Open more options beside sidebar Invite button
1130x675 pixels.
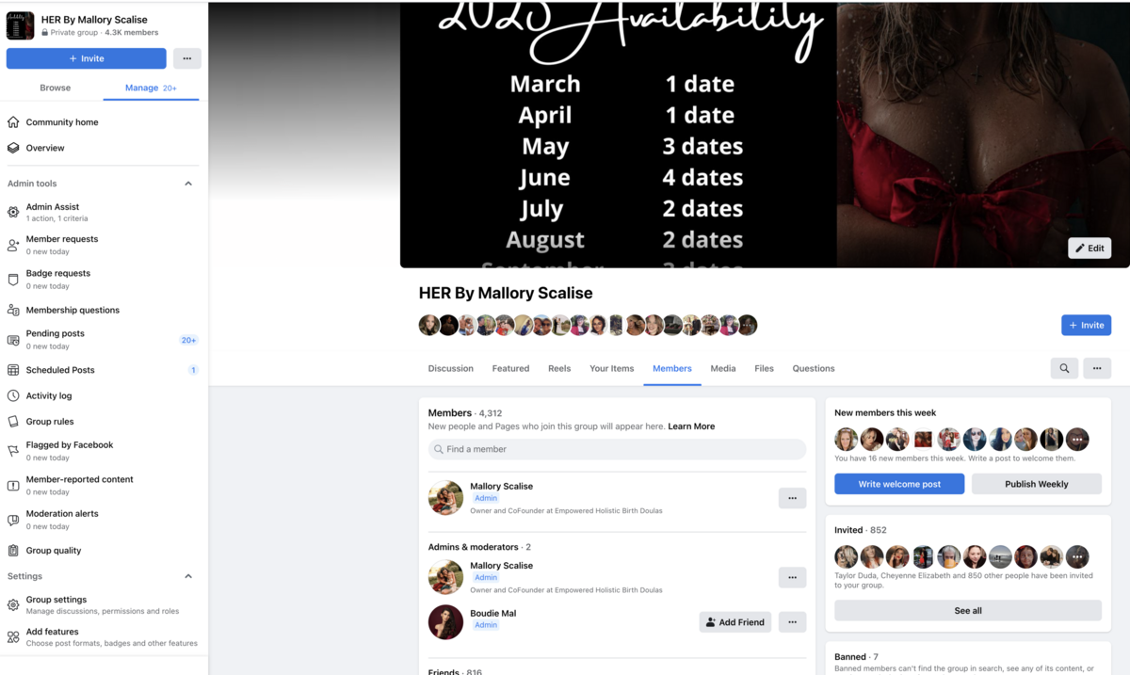187,58
